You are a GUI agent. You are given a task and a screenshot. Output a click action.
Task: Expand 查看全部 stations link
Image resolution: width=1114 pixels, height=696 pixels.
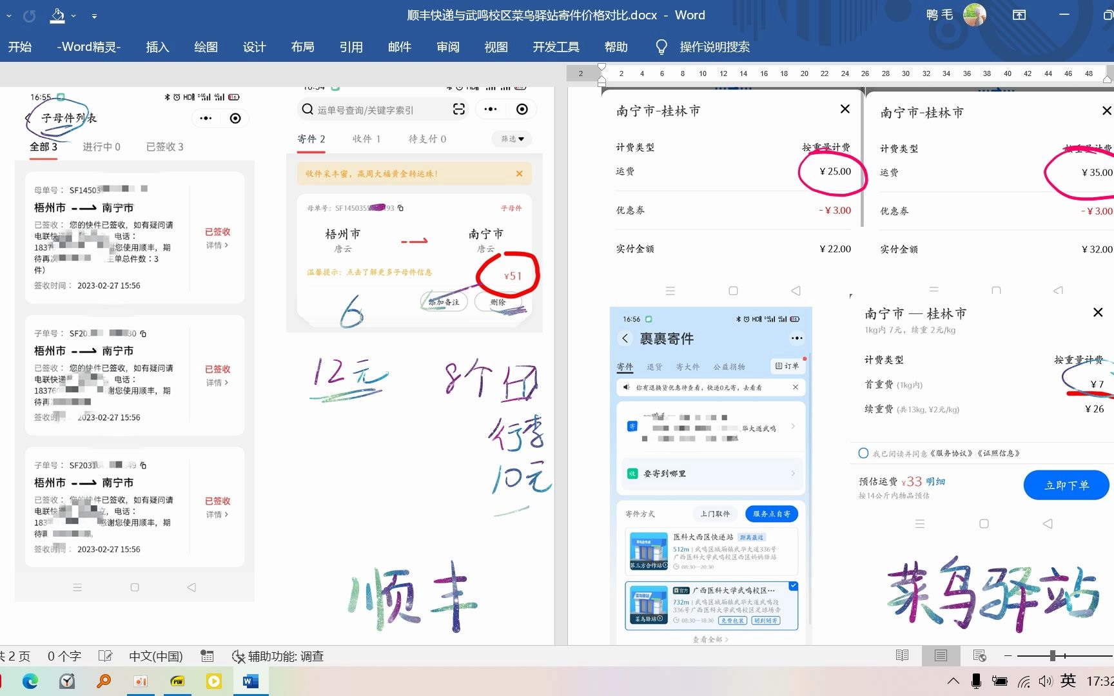[x=710, y=639]
